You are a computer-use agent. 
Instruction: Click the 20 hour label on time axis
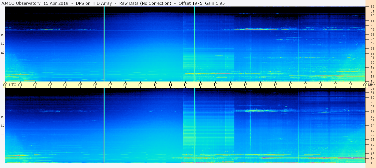tap(305, 85)
